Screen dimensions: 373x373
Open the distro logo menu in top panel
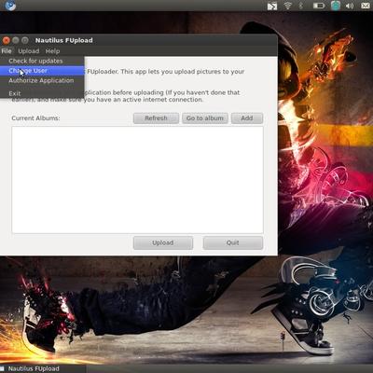[x=10, y=6]
